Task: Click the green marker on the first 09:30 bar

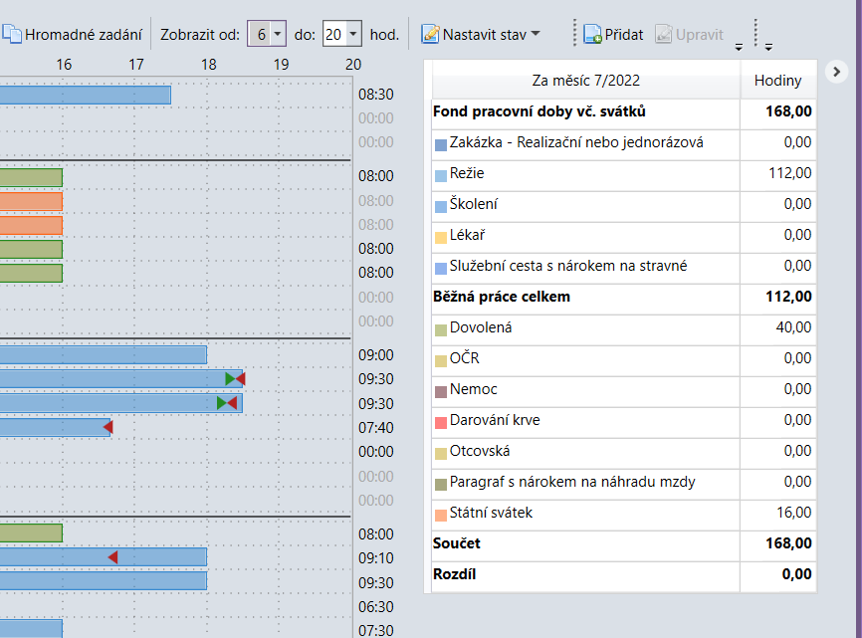Action: (x=230, y=379)
